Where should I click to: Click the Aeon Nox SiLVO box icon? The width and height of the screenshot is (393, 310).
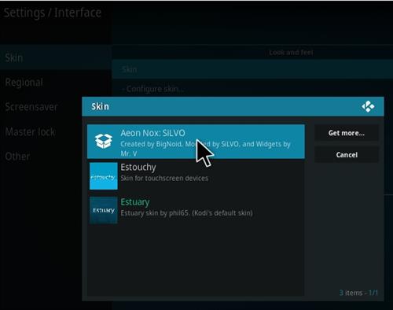[x=104, y=141]
